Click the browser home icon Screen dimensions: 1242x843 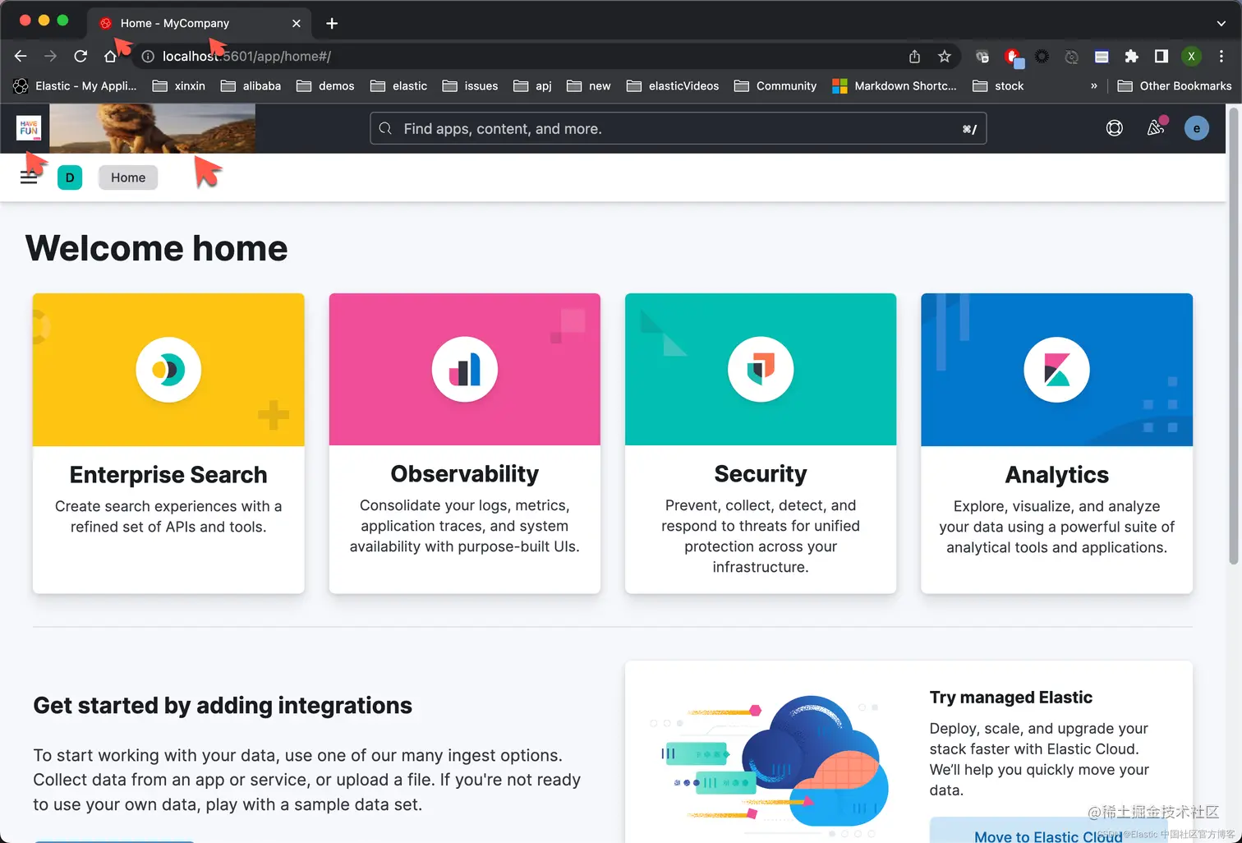click(x=110, y=56)
